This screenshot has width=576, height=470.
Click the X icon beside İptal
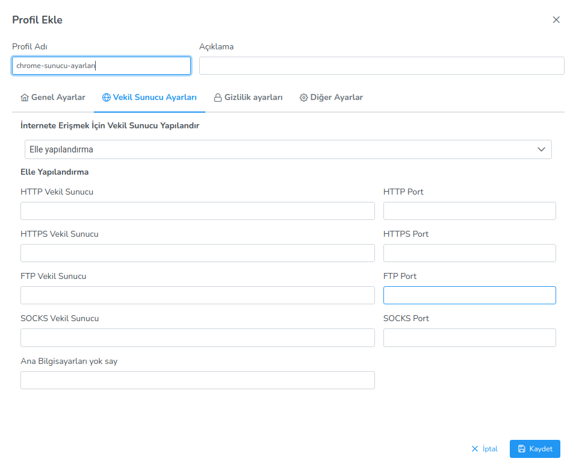[x=475, y=449]
